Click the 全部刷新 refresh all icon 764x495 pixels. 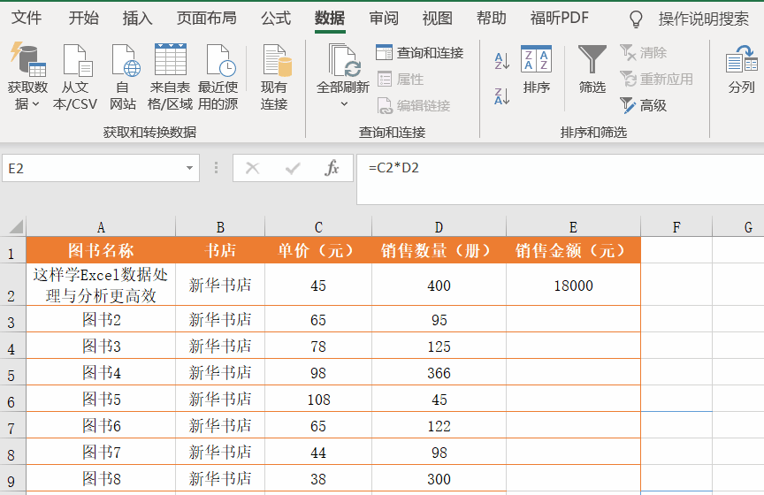point(343,60)
